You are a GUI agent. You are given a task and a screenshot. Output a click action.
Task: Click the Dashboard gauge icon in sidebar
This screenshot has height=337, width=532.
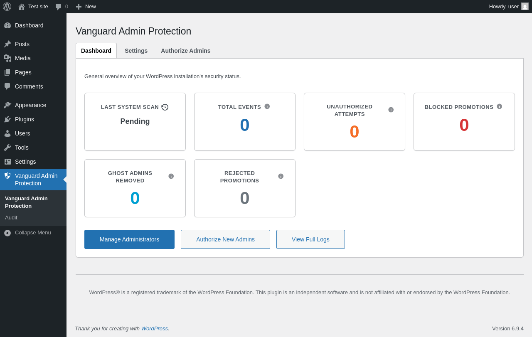tap(7, 25)
